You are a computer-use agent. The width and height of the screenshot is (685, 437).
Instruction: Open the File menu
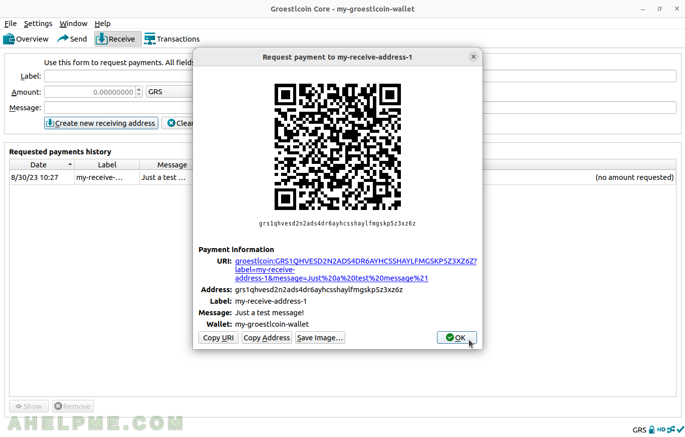point(11,24)
